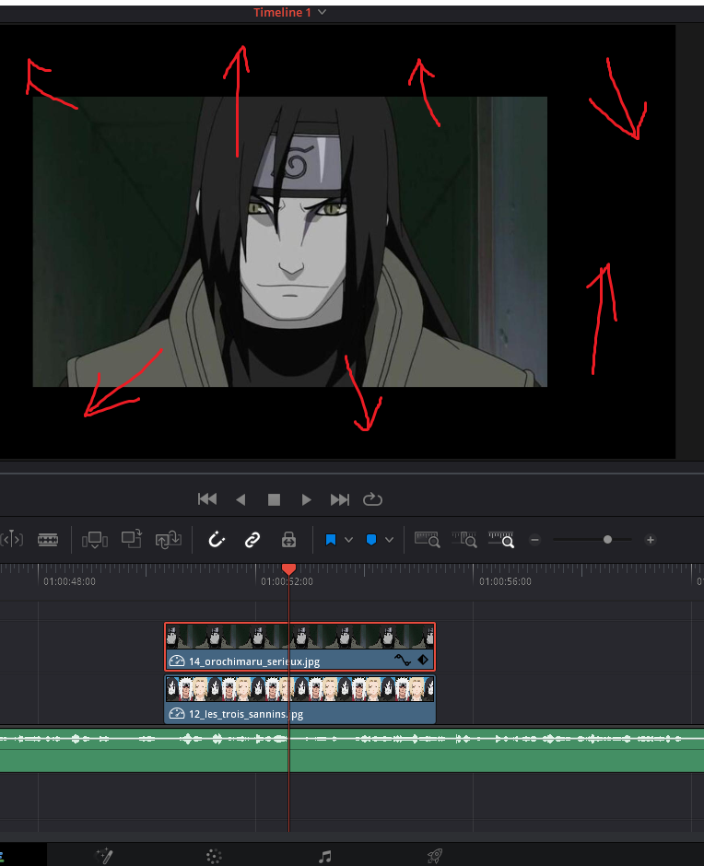The image size is (704, 866).
Task: Click the Detail Zoom icon
Action: pyautogui.click(x=464, y=539)
